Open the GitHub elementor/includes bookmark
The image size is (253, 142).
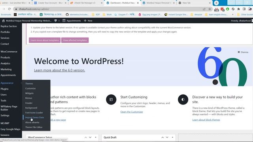[x=77, y=15]
